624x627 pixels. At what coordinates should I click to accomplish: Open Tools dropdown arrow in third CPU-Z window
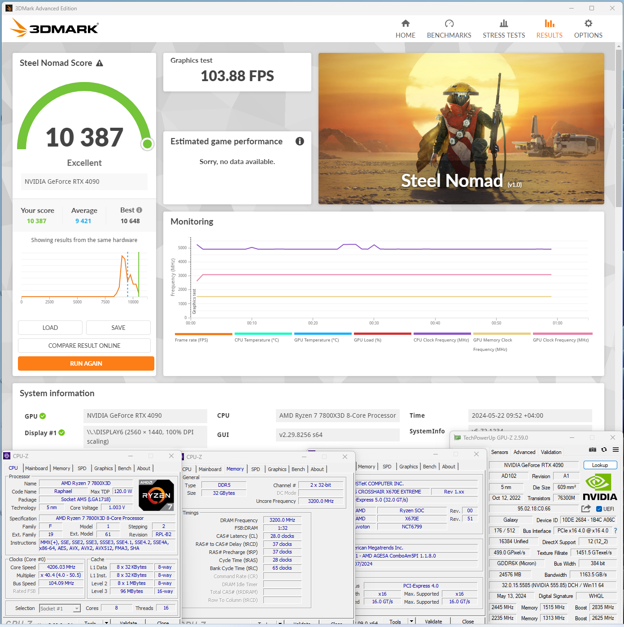coord(411,621)
